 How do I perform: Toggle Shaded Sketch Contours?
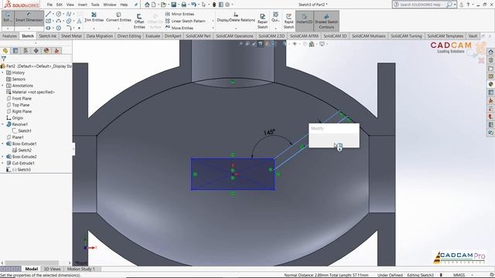click(x=326, y=21)
